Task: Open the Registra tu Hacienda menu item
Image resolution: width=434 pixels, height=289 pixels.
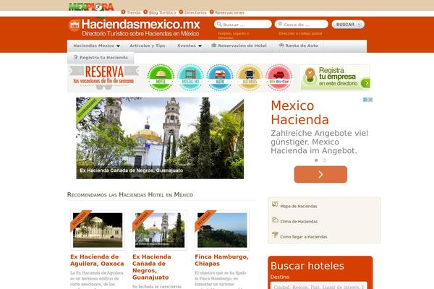Action: point(101,58)
